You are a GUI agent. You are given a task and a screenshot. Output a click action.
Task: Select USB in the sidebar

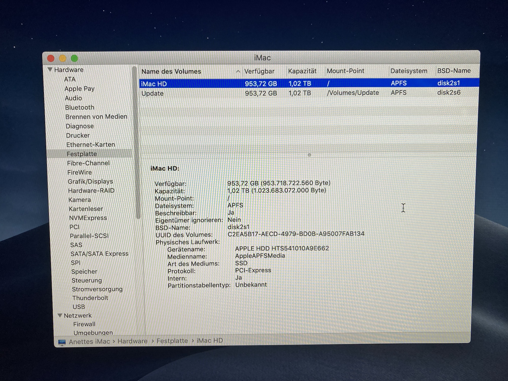(79, 307)
